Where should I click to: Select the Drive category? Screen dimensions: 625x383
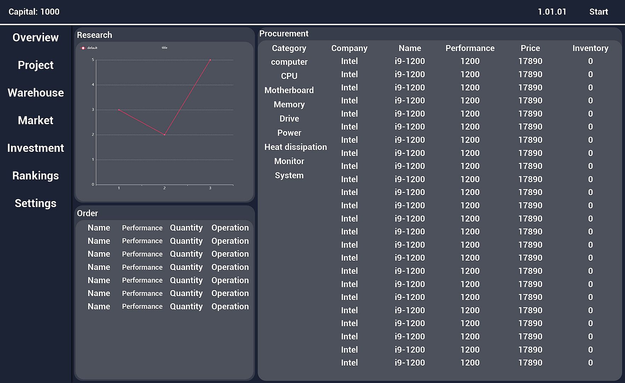click(x=289, y=119)
